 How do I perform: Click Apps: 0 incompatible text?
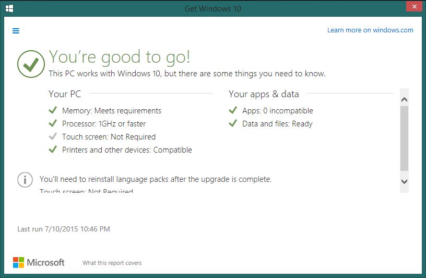(278, 111)
